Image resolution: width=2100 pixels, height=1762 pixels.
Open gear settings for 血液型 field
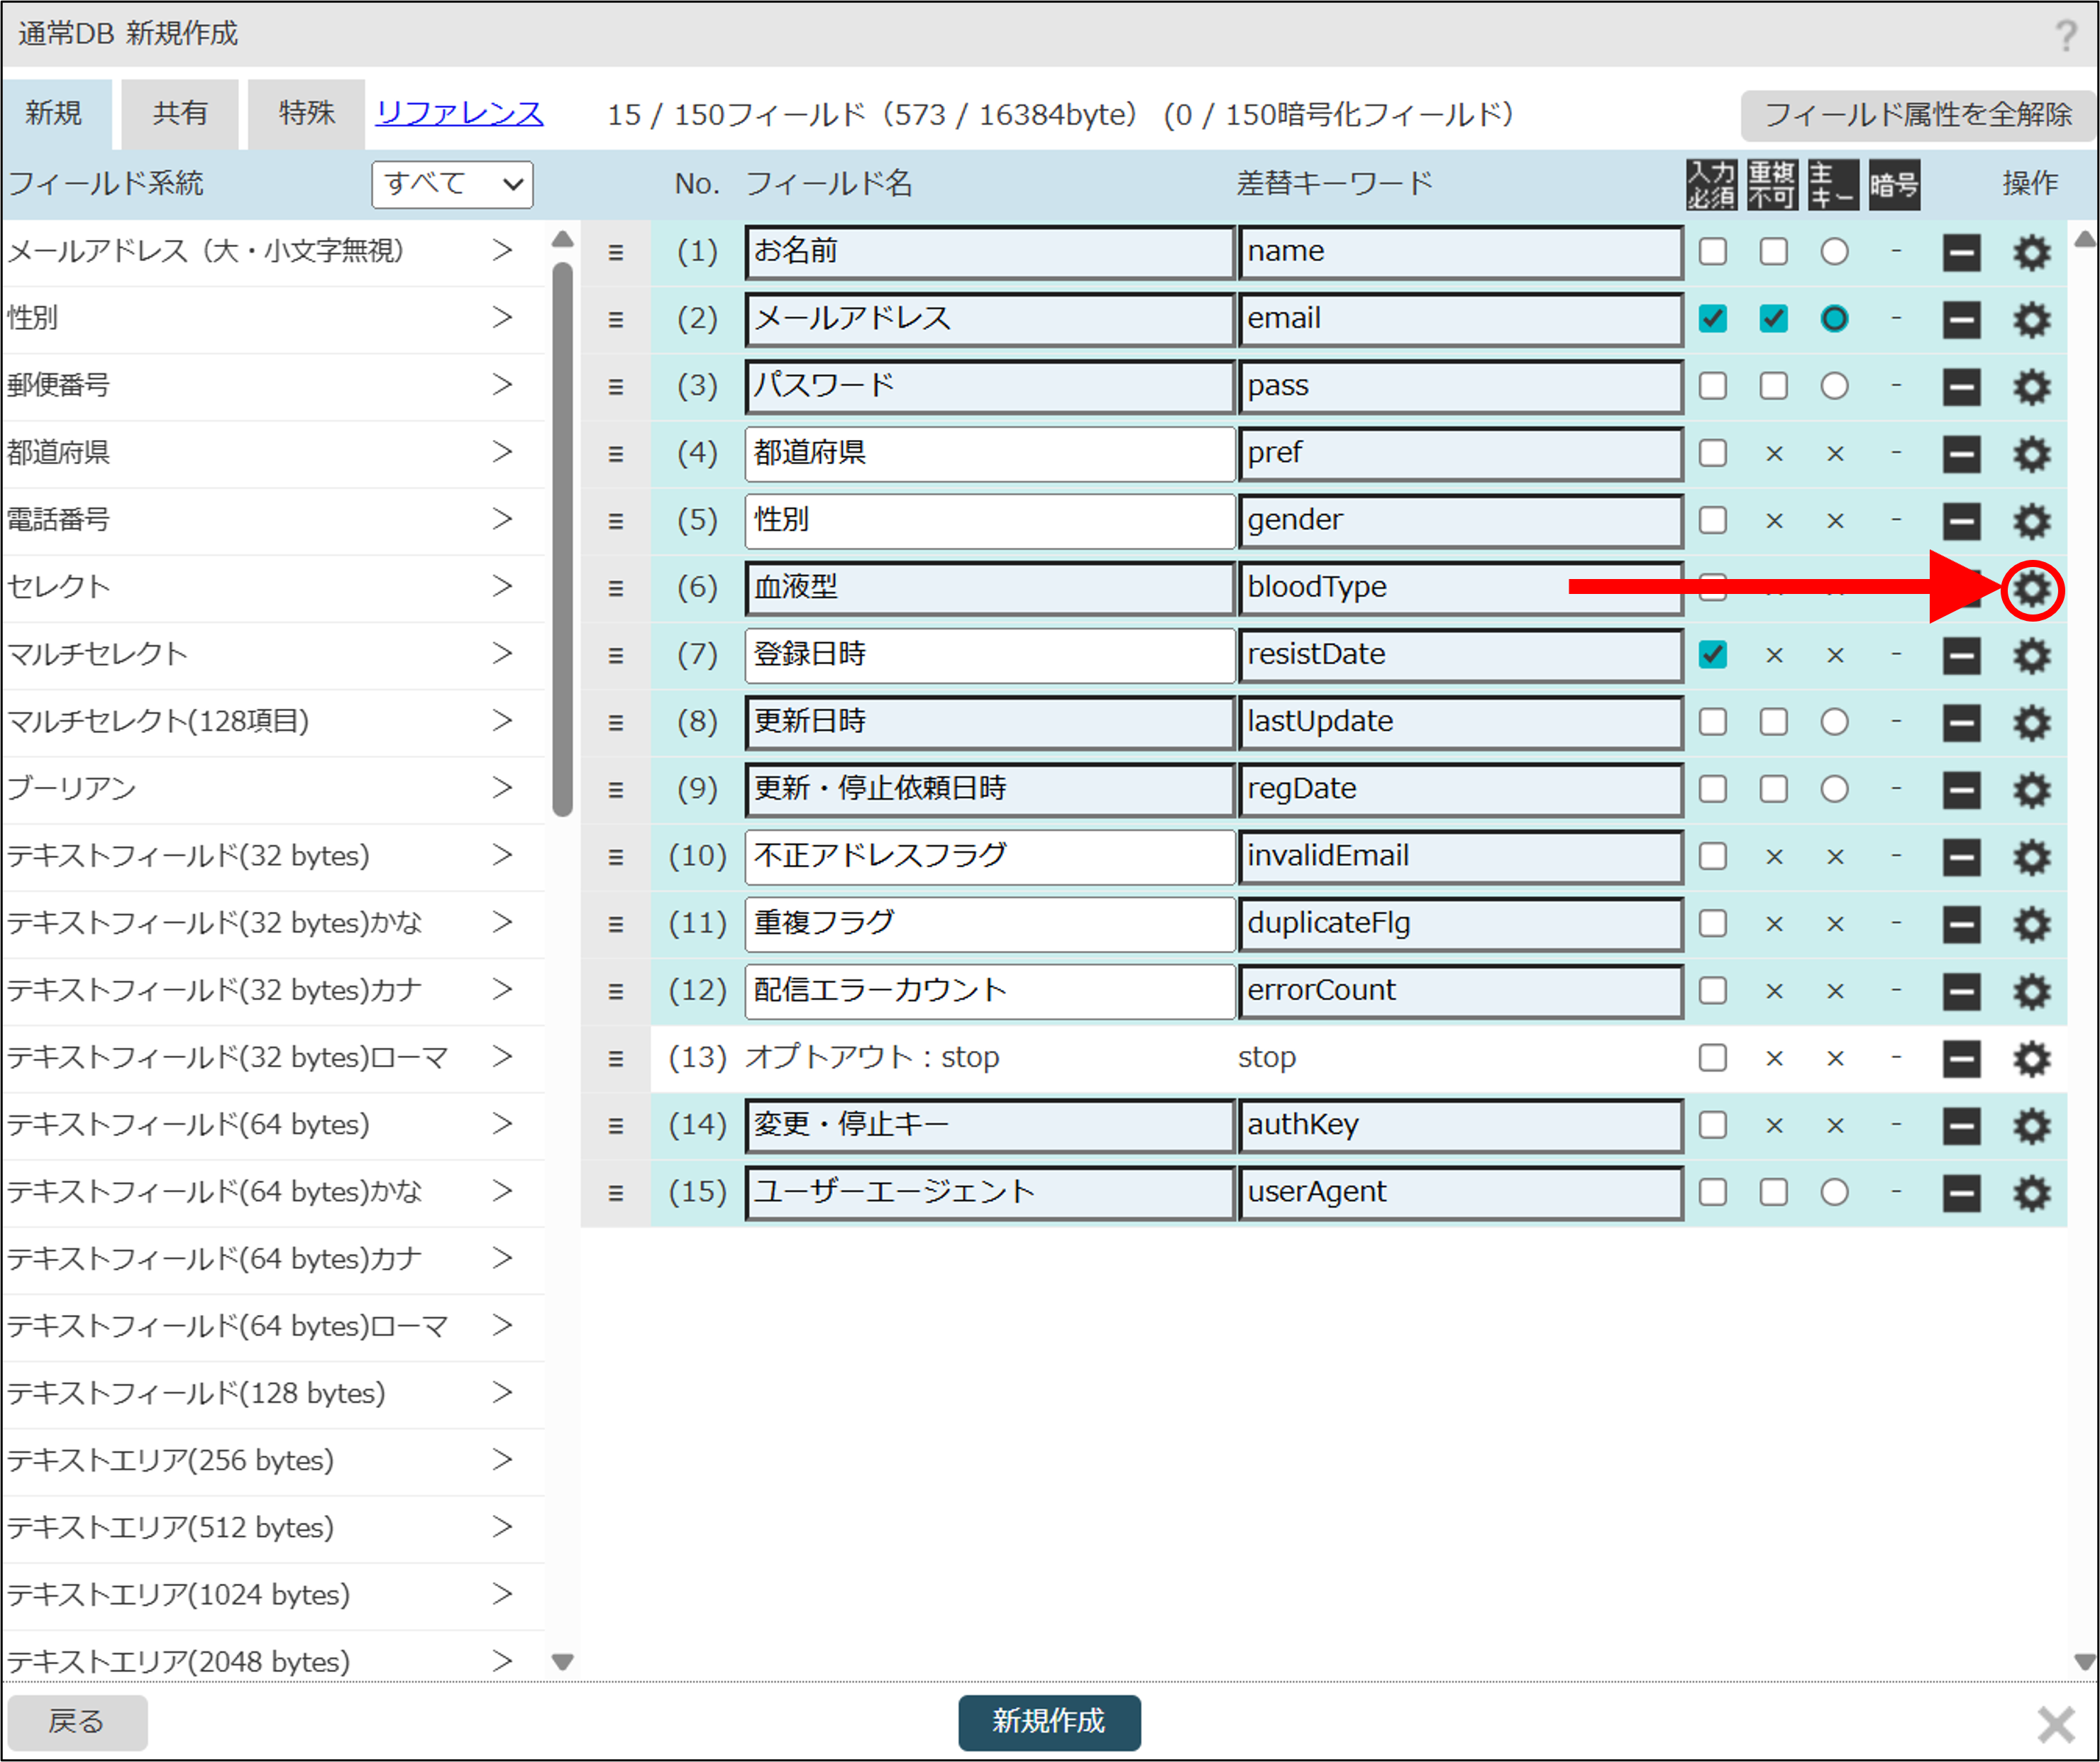(2031, 589)
